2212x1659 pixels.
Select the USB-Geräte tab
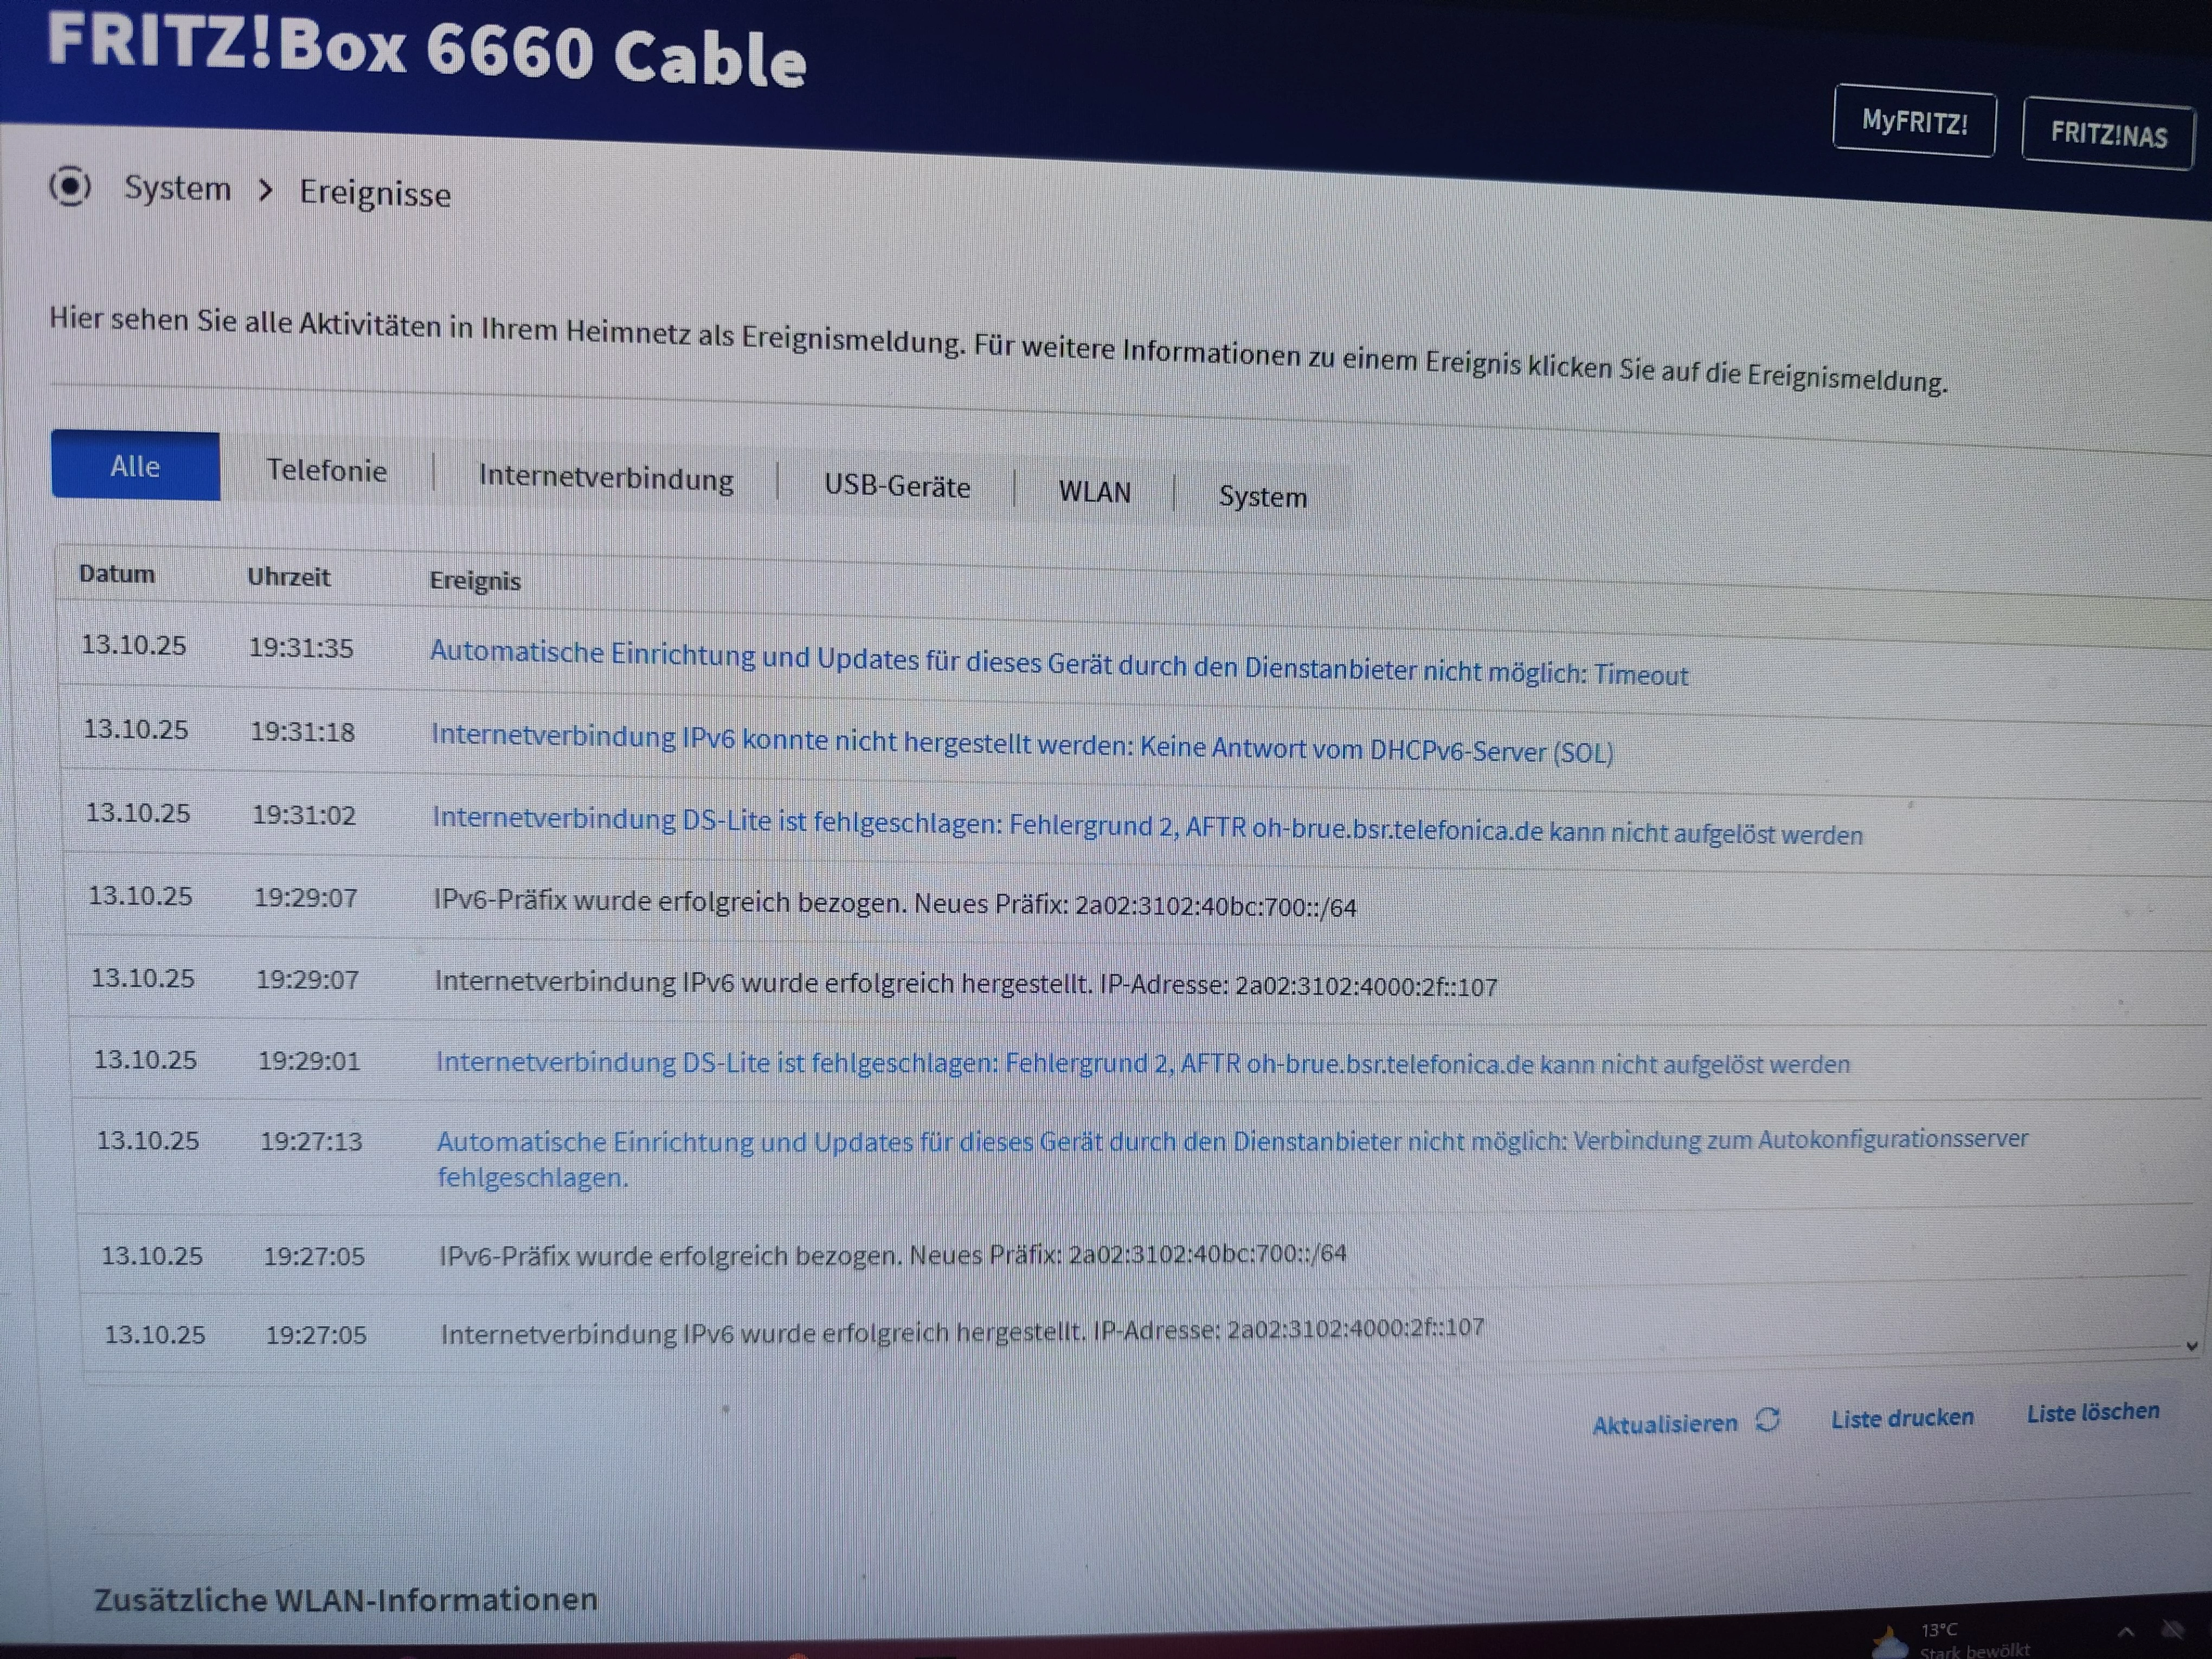click(897, 487)
